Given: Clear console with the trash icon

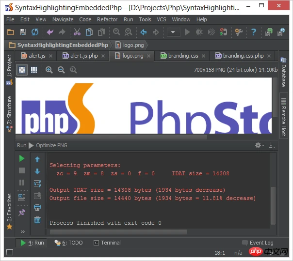Looking at the screenshot, I should coord(37,220).
